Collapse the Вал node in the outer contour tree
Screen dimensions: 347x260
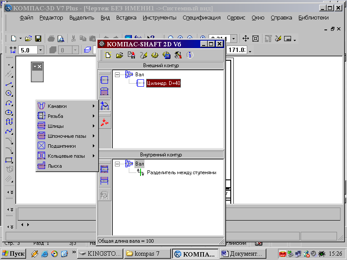click(x=117, y=75)
